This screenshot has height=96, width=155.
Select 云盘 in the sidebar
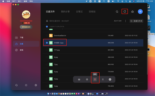tap(26, 44)
